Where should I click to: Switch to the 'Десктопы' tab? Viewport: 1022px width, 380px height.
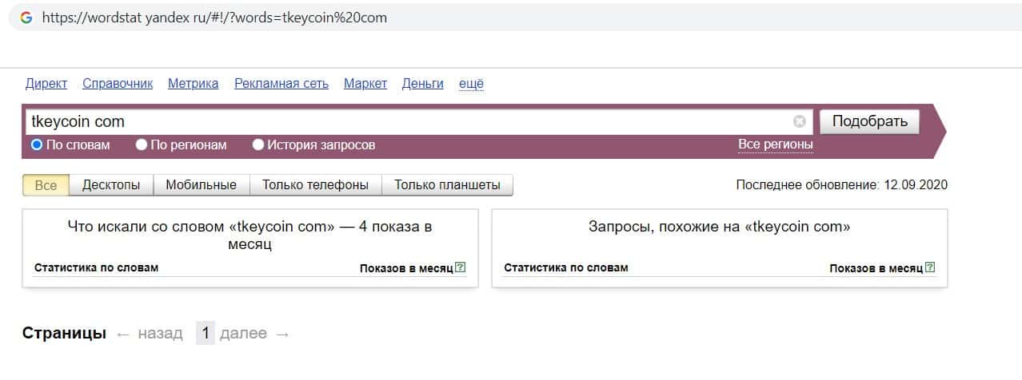(x=111, y=184)
